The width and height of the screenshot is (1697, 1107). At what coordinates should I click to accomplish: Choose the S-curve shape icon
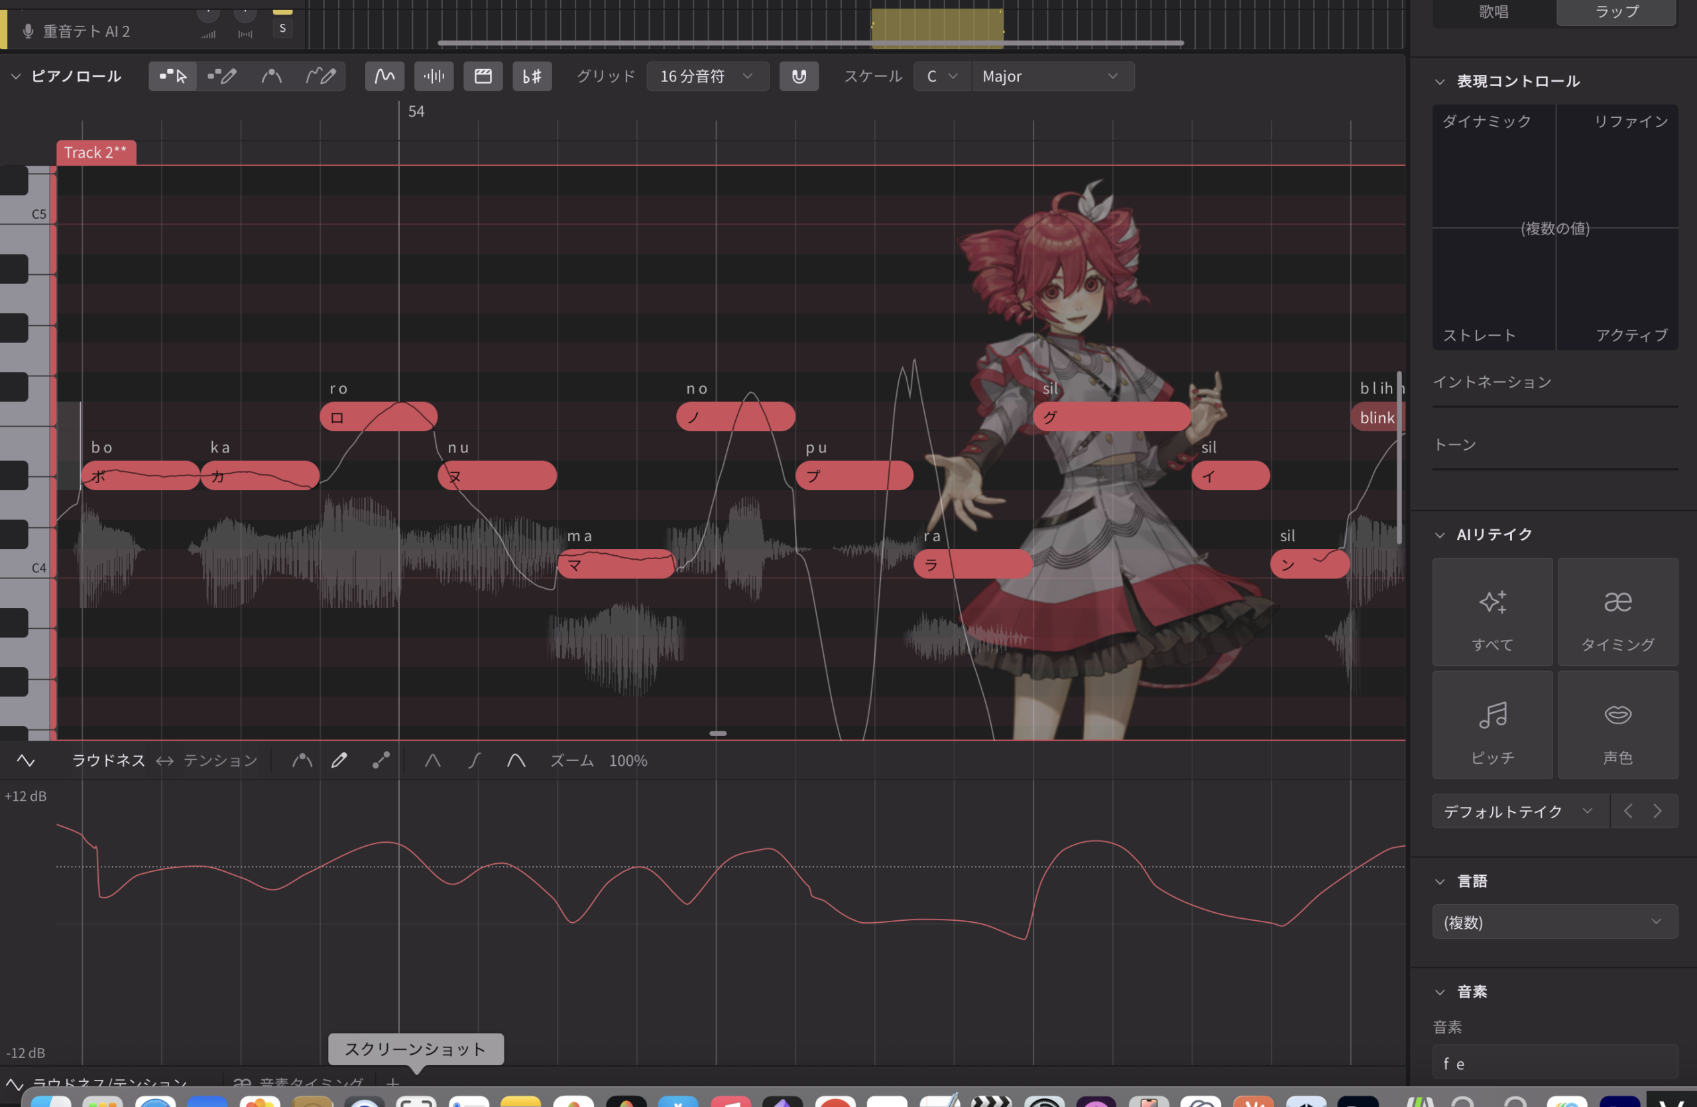pos(474,760)
